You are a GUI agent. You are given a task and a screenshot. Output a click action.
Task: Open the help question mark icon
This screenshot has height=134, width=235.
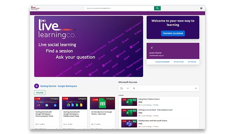pyautogui.click(x=201, y=8)
